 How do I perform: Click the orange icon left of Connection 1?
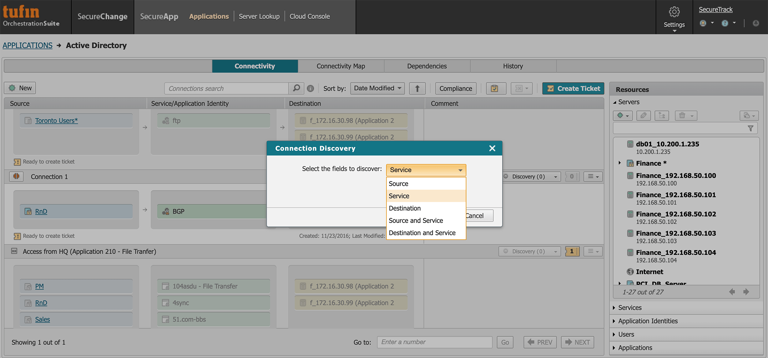pos(16,176)
